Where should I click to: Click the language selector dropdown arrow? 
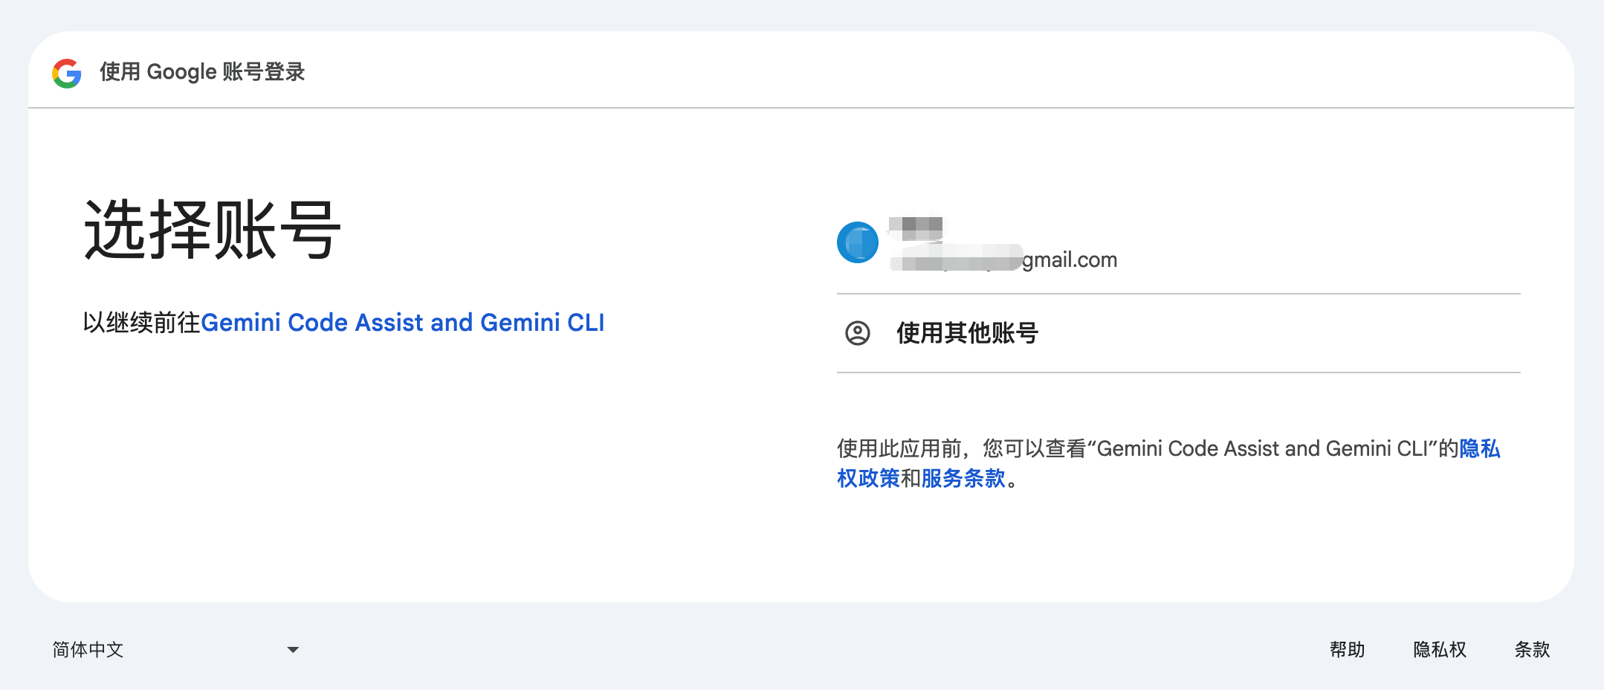coord(293,649)
